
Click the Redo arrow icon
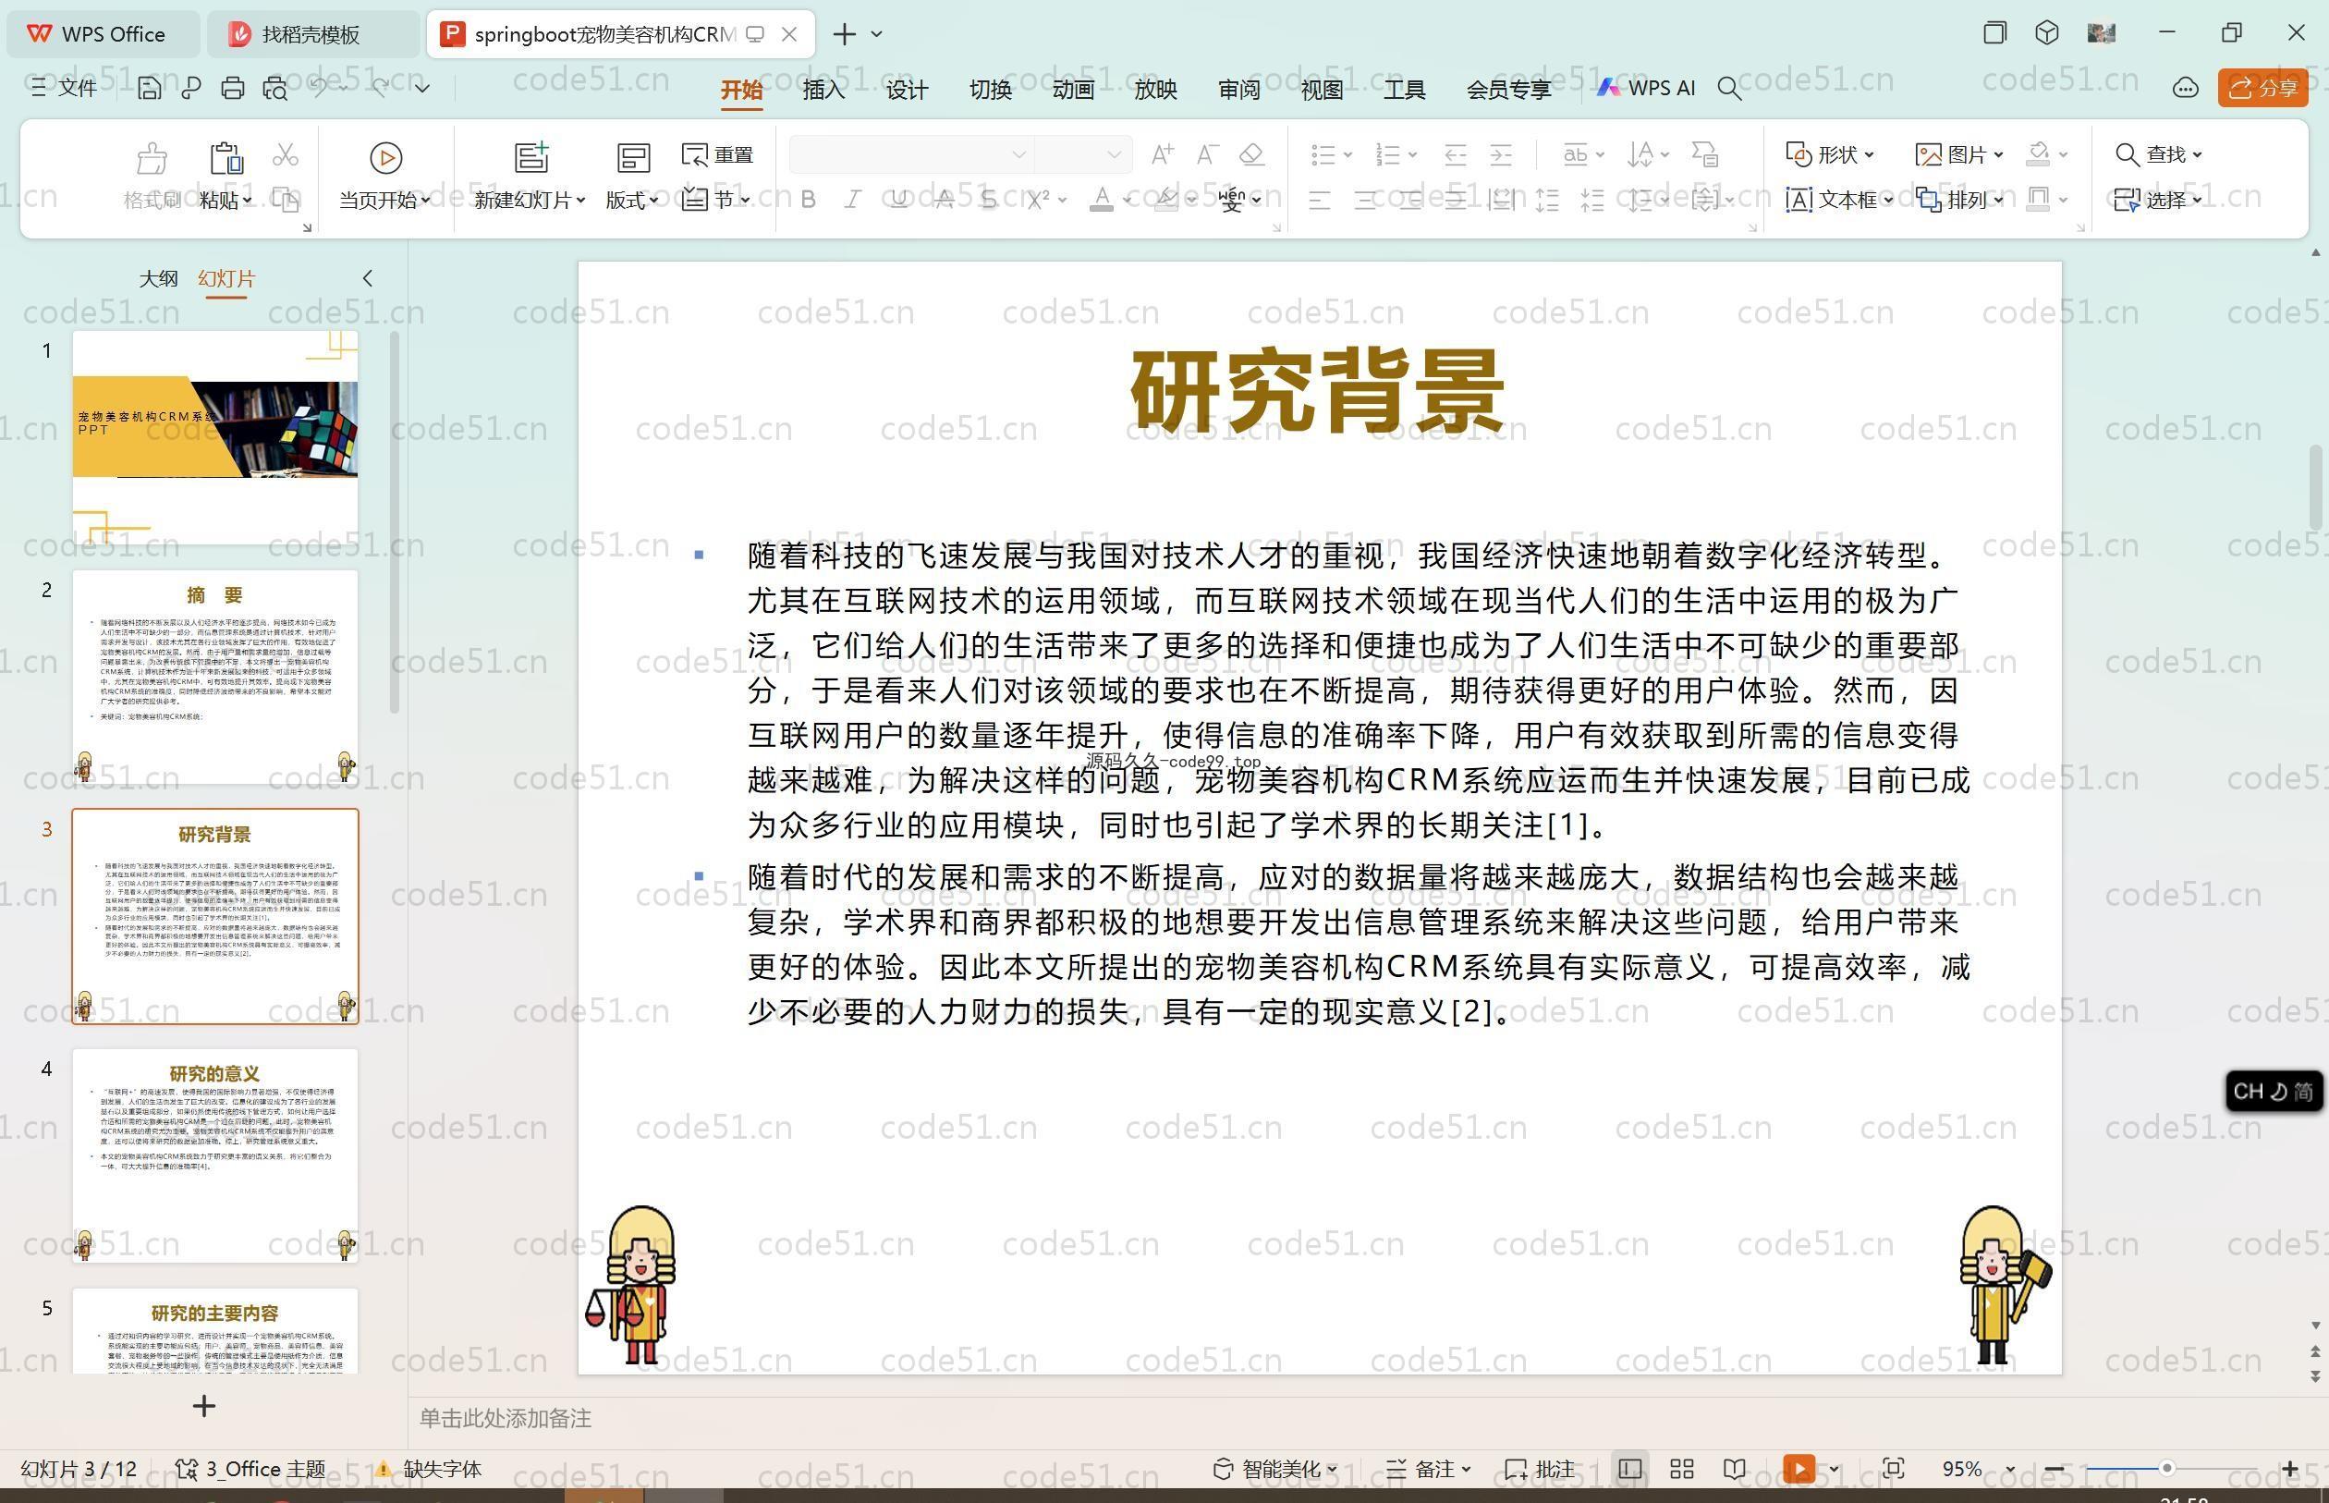coord(381,87)
